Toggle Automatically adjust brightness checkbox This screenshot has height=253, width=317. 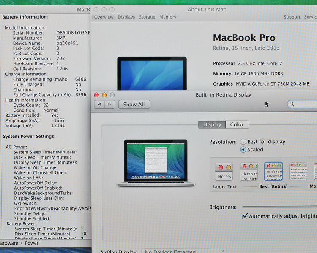245,216
